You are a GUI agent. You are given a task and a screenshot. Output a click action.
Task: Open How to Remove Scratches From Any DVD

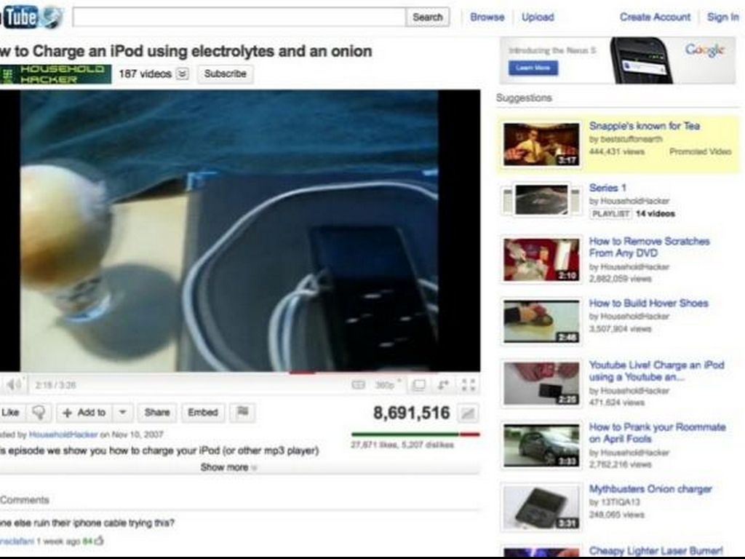pos(649,247)
